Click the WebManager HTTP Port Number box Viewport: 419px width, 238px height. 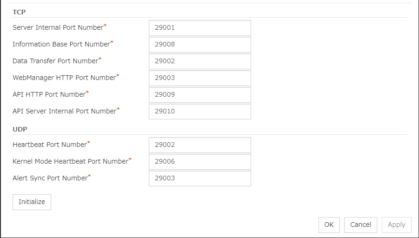point(200,78)
